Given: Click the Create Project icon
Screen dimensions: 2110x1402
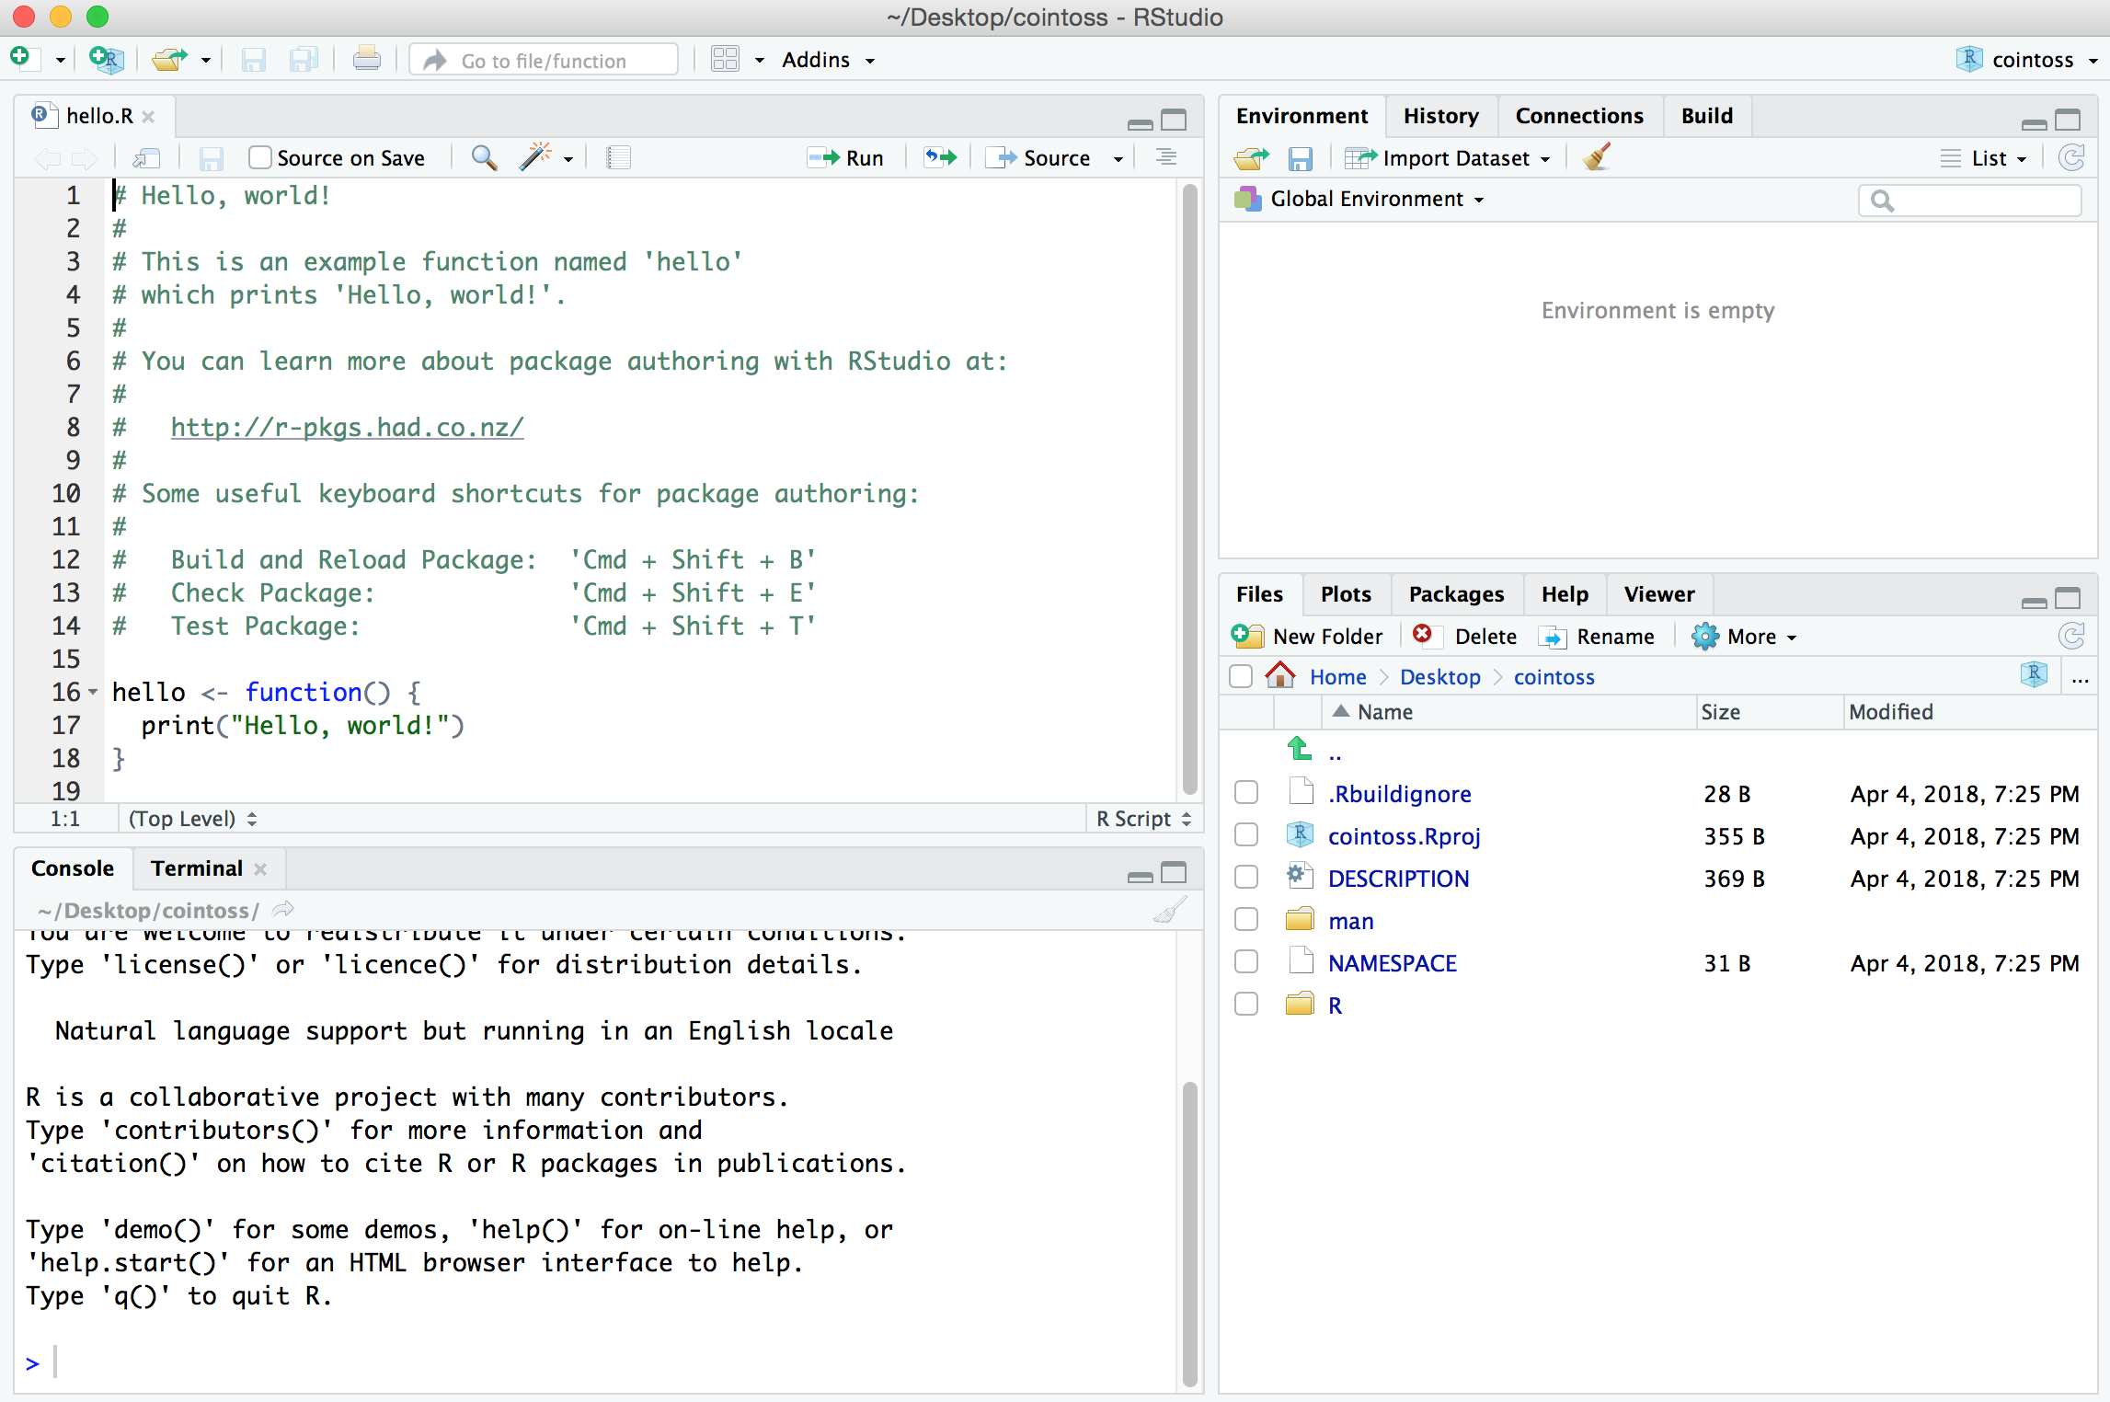Looking at the screenshot, I should [x=107, y=60].
